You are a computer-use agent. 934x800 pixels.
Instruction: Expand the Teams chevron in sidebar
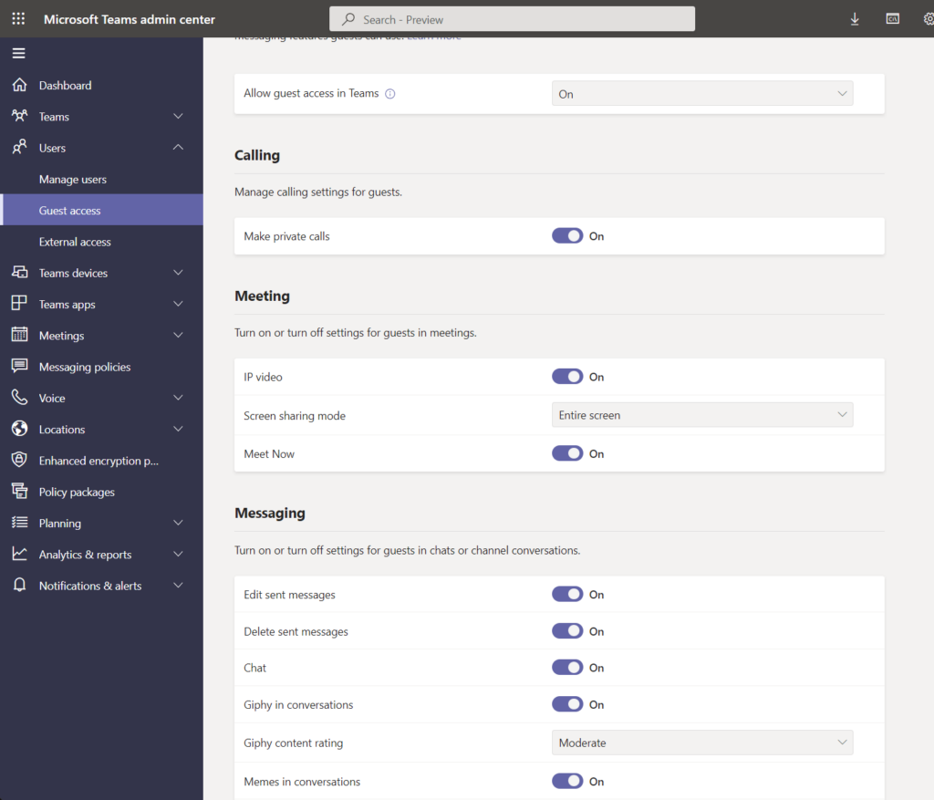point(178,116)
